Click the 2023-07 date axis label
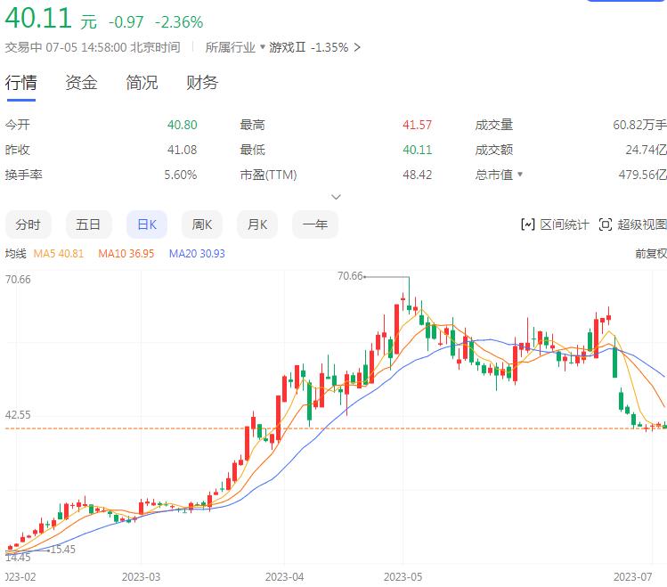 (632, 577)
